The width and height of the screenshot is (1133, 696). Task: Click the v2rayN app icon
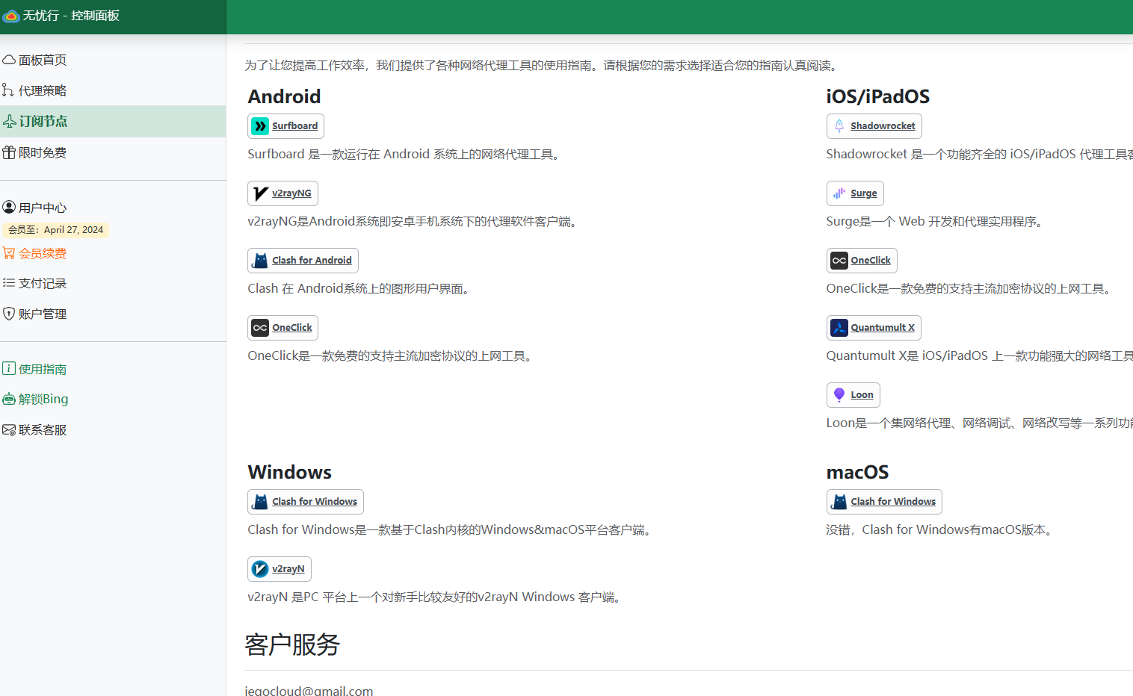pos(260,569)
